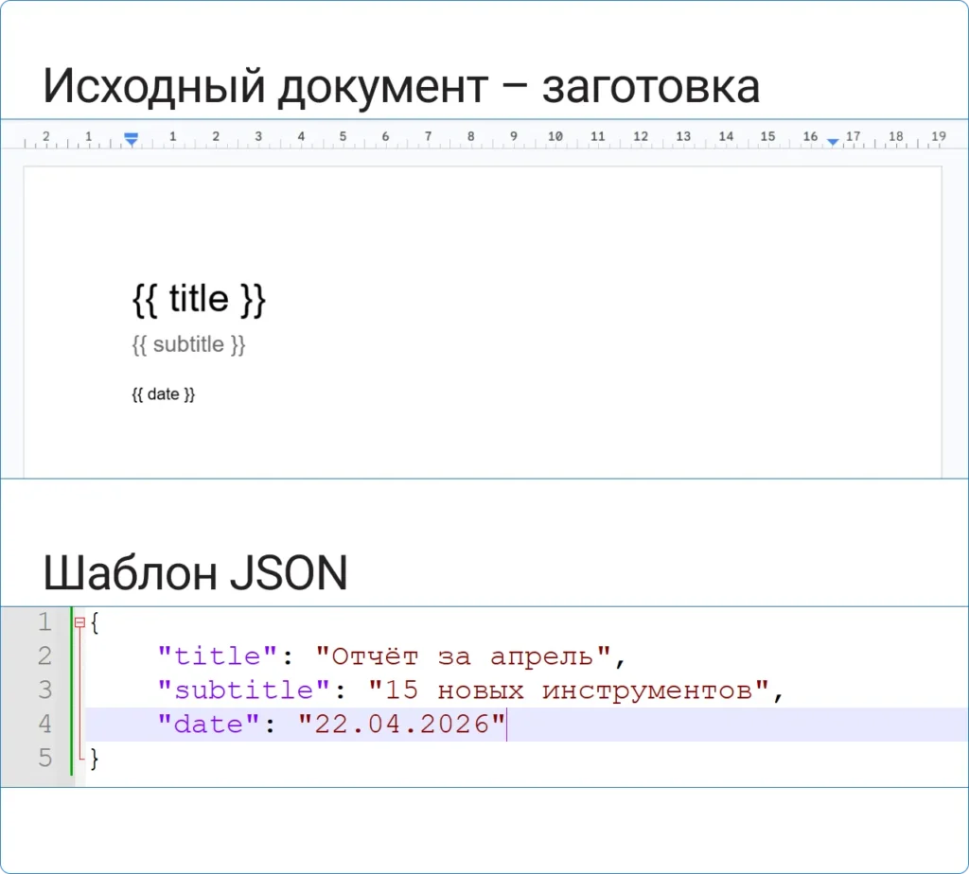
Task: Click the closing brace on line 5
Action: coord(95,759)
